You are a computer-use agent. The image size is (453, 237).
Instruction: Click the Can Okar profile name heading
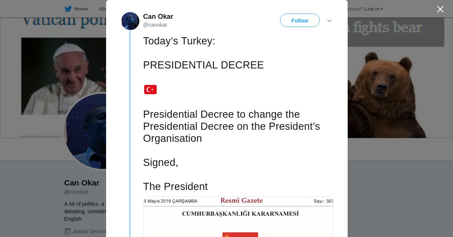(x=82, y=183)
